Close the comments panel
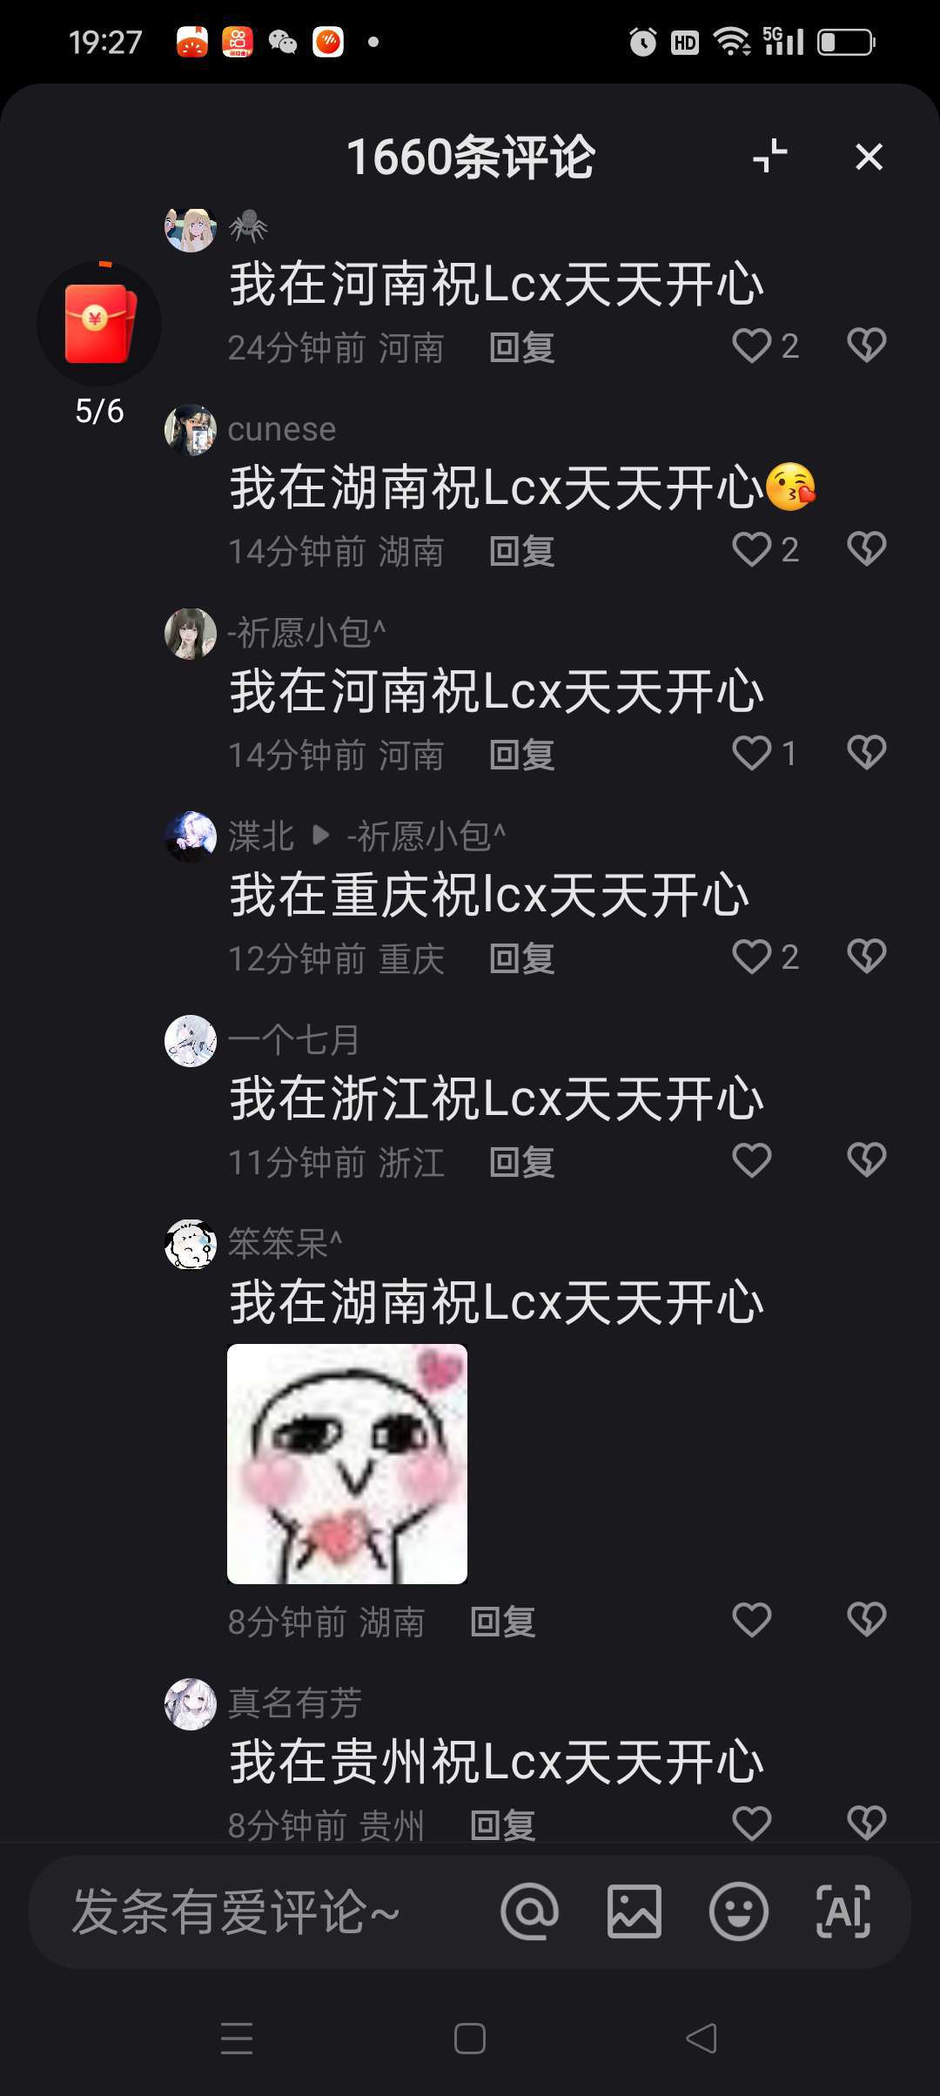The image size is (940, 2096). click(869, 158)
